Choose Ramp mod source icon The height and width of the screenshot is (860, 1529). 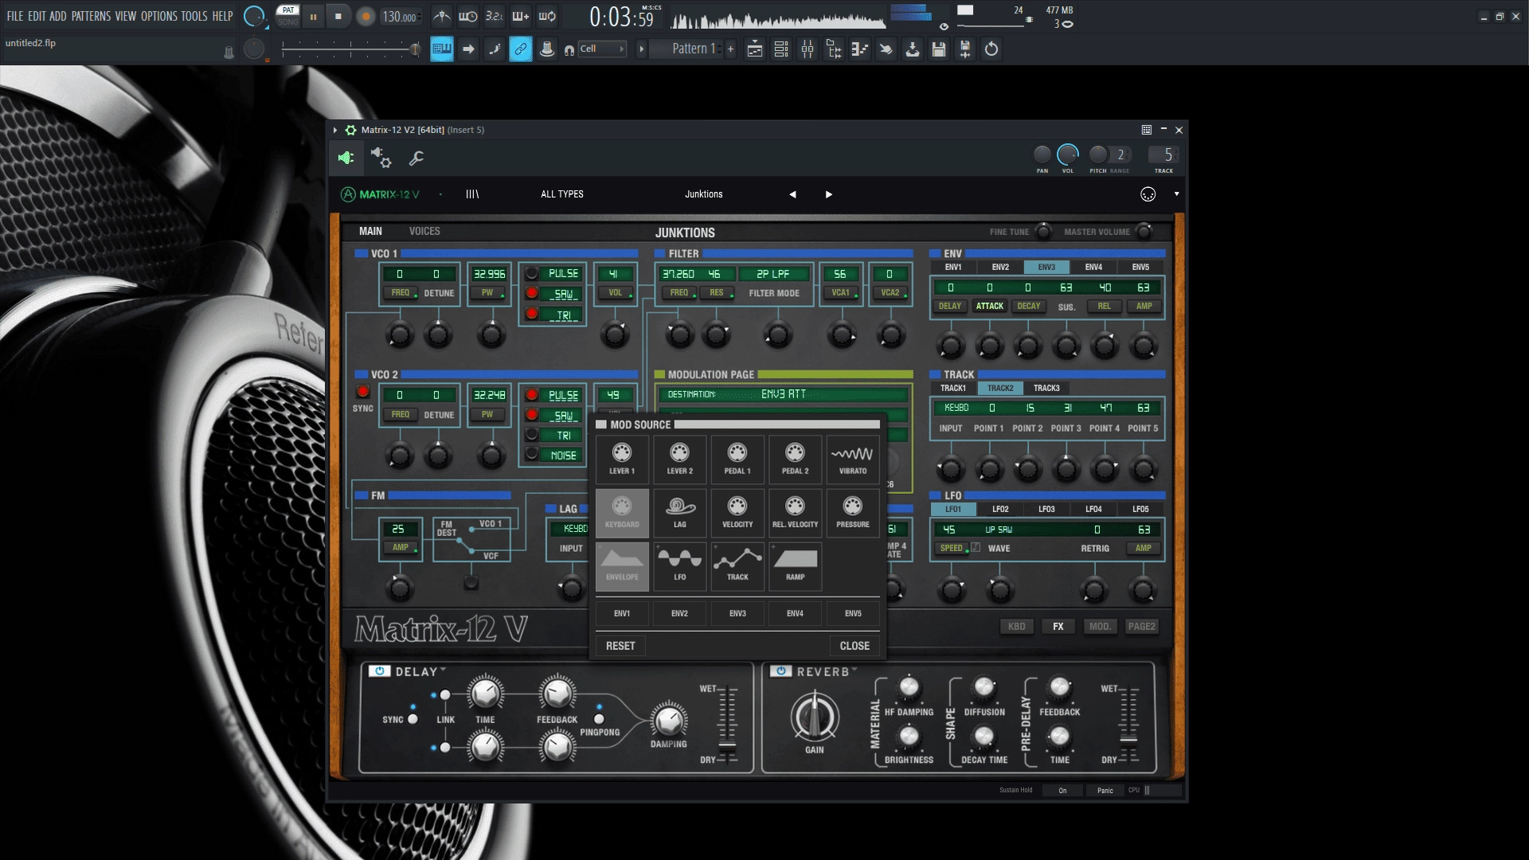tap(795, 566)
